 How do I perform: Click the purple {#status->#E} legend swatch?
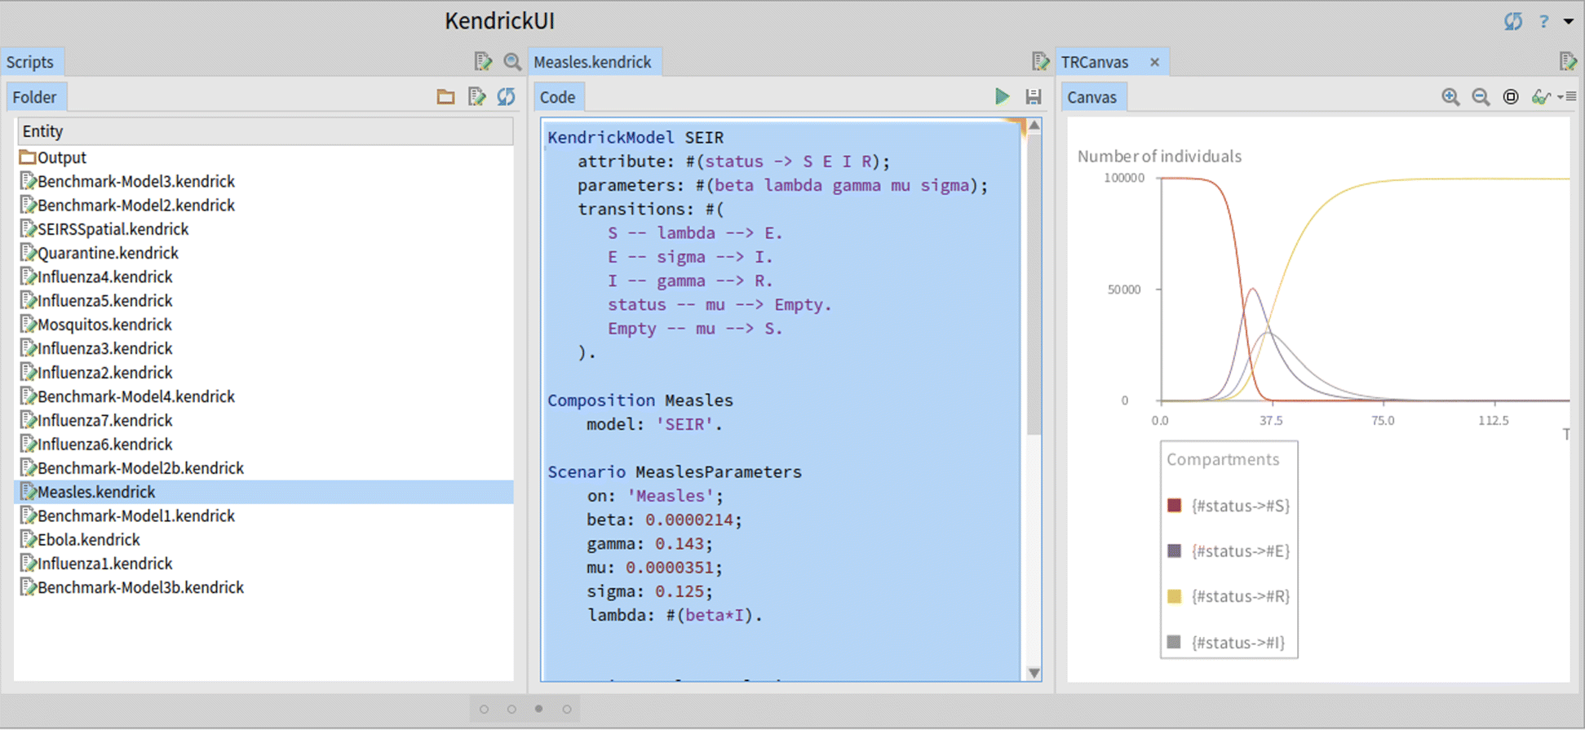point(1175,551)
